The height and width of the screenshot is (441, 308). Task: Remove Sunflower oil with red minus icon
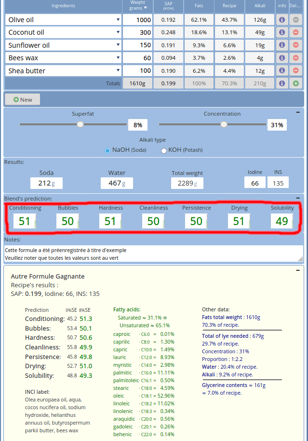click(295, 45)
